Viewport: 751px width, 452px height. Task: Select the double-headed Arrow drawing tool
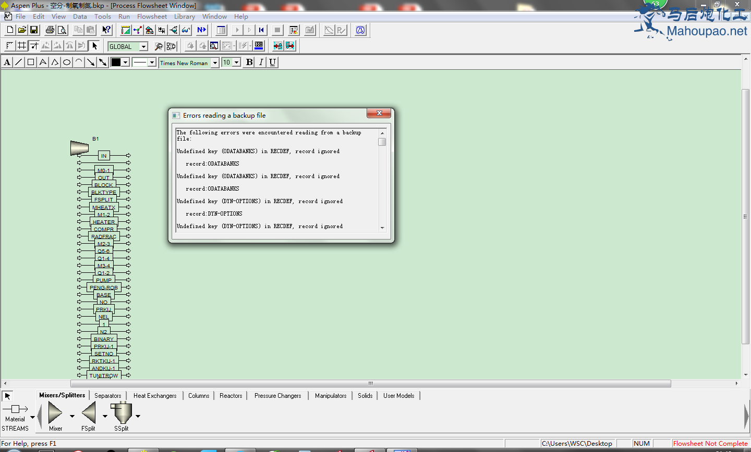[x=103, y=62]
